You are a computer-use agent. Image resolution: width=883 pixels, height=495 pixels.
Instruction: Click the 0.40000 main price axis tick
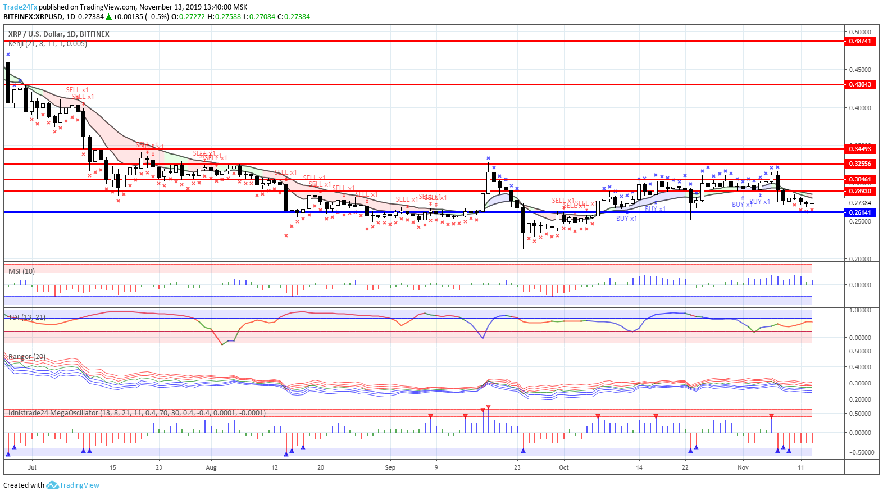click(860, 108)
